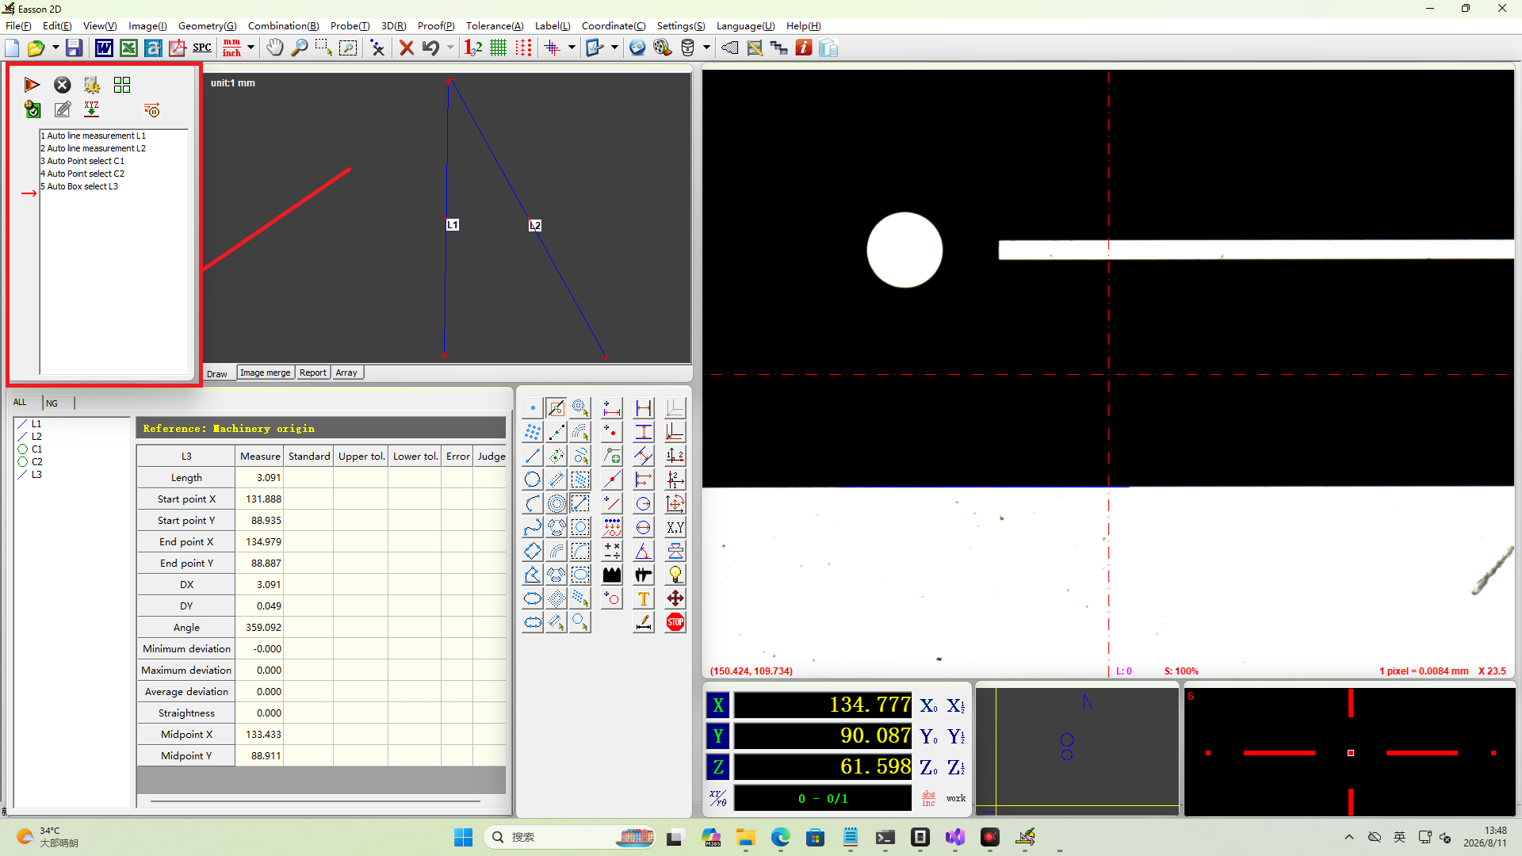Select the Text label T tool
Screen dimensions: 1522x856
(644, 599)
